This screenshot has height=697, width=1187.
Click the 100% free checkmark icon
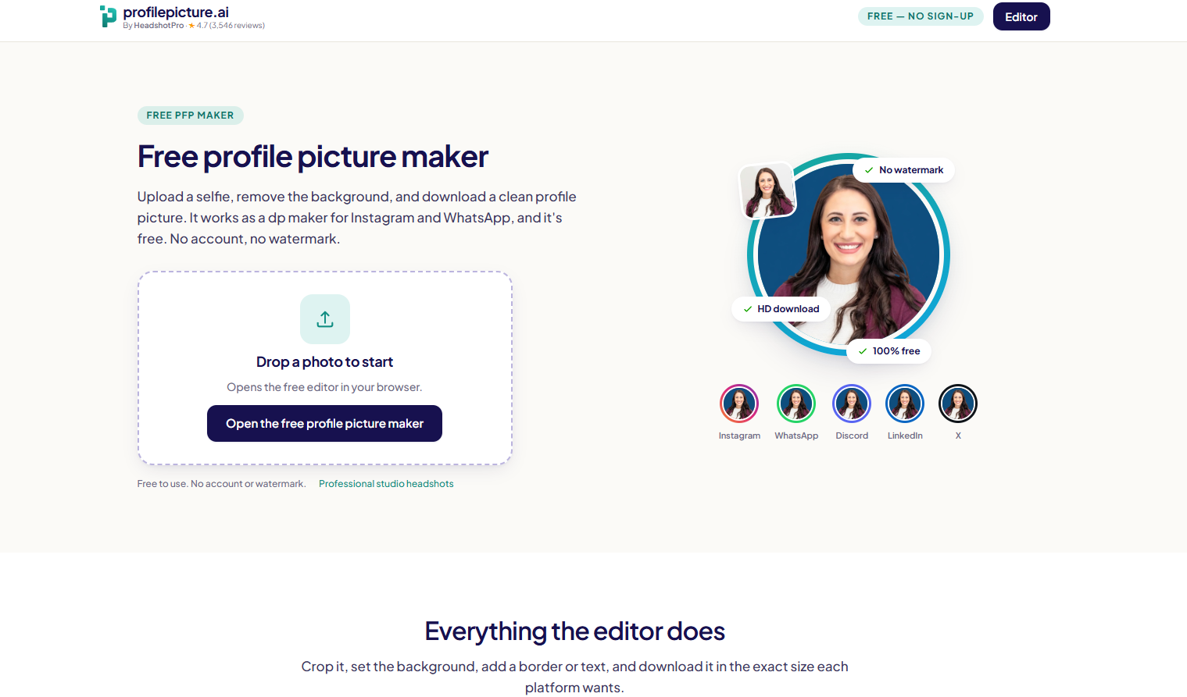863,351
